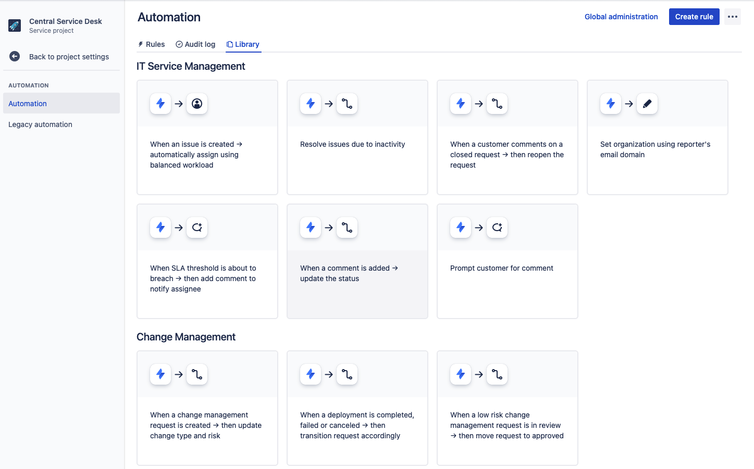The height and width of the screenshot is (469, 754).
Task: Click the transition icon on deployment completed card
Action: point(347,374)
